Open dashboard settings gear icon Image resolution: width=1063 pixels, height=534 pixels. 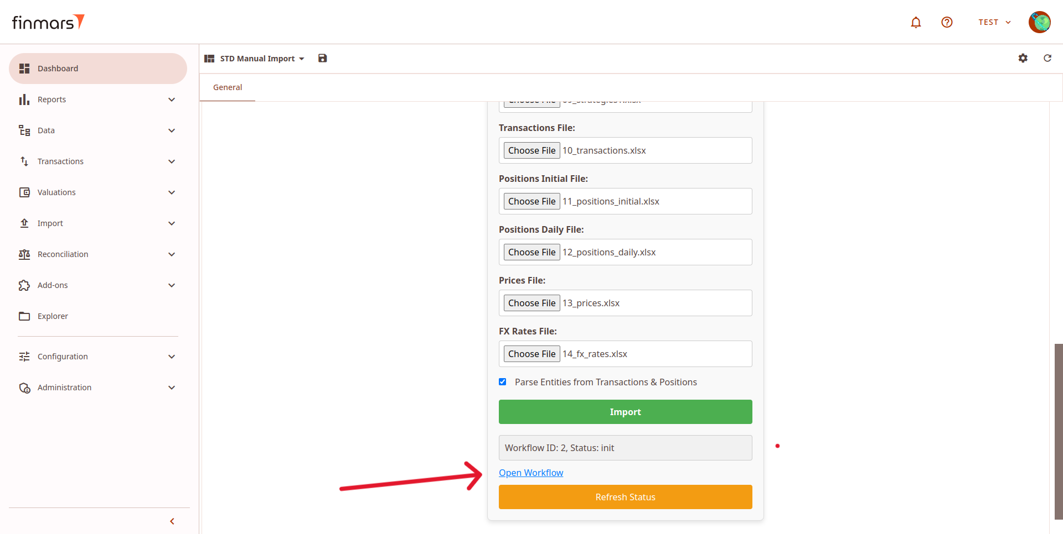(x=1023, y=58)
